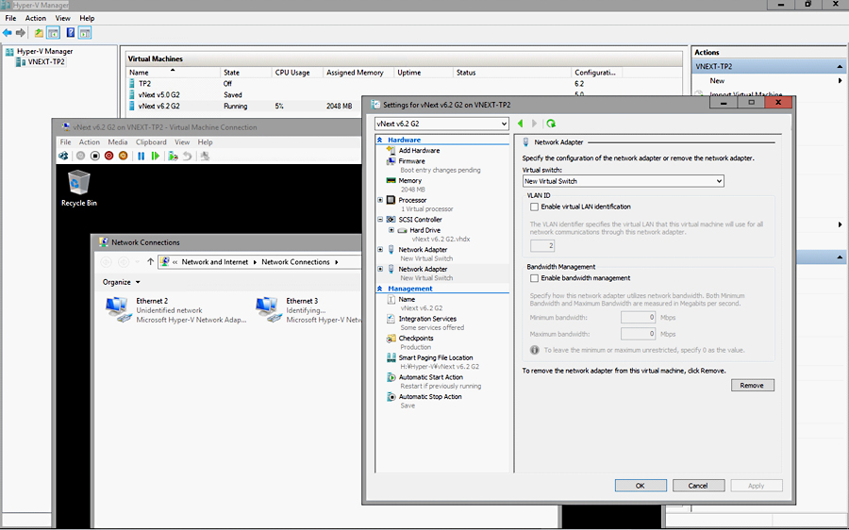The height and width of the screenshot is (530, 849).
Task: Click the Revert icon in VM Connection toolbar
Action: (188, 156)
